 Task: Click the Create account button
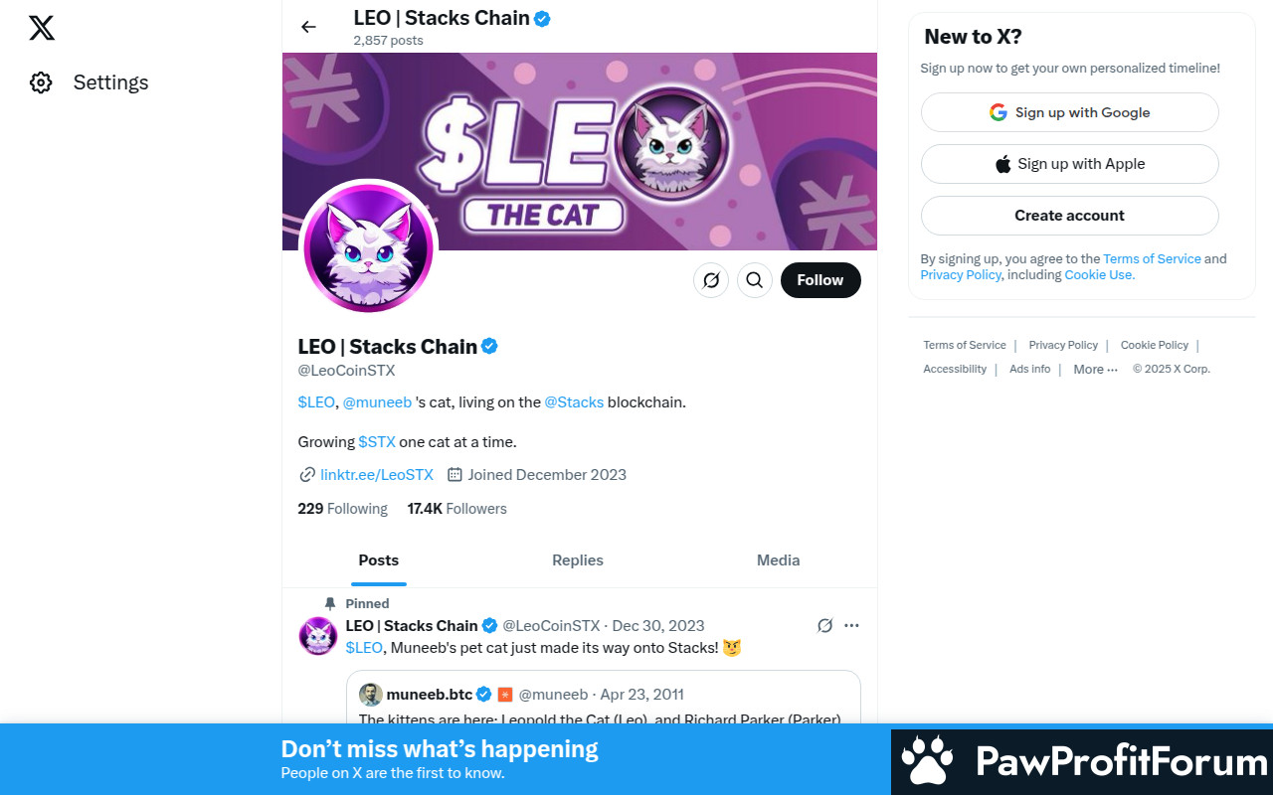(1069, 216)
